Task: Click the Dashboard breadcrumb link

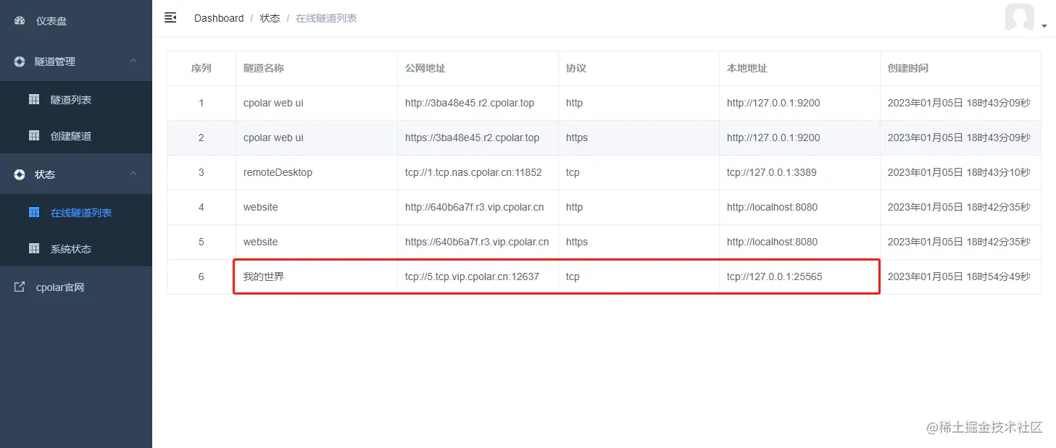Action: coord(219,18)
